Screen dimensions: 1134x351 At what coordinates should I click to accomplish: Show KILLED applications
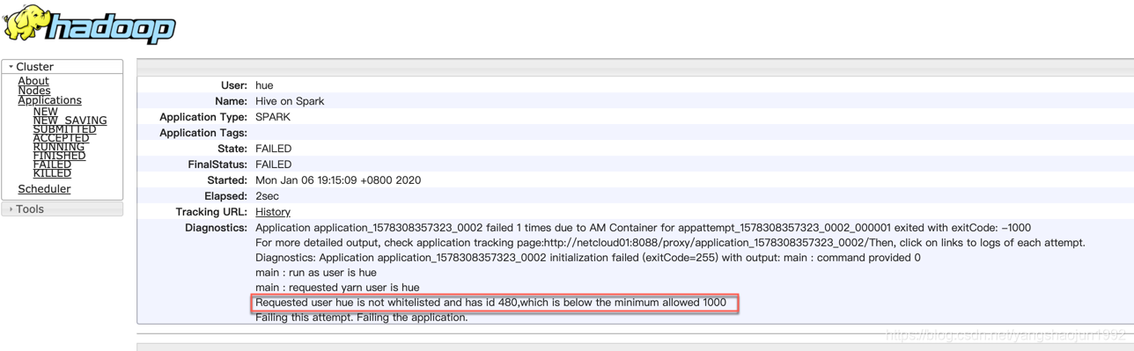click(x=52, y=173)
